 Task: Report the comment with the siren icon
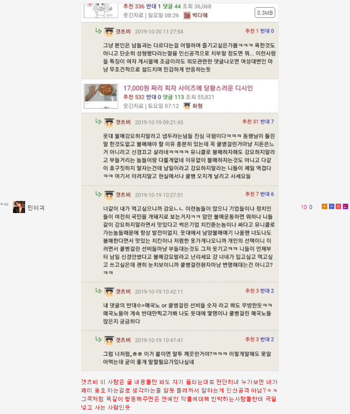click(346, 206)
